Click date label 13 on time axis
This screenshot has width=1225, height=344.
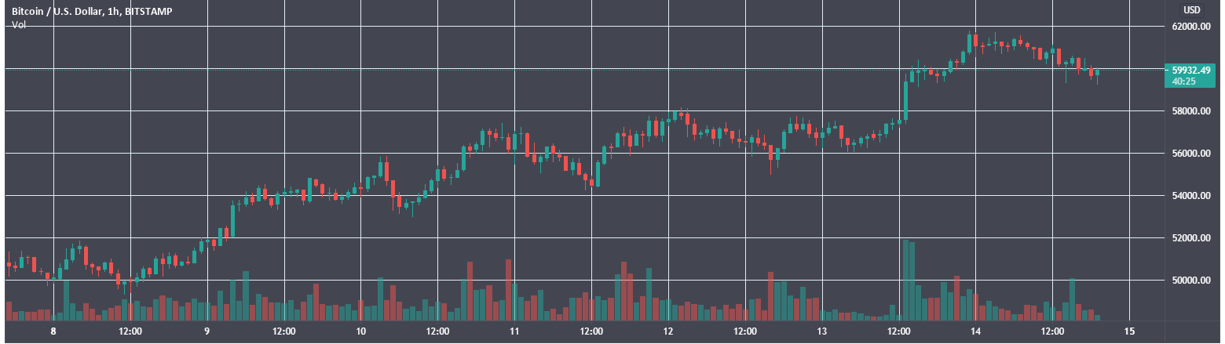[821, 331]
